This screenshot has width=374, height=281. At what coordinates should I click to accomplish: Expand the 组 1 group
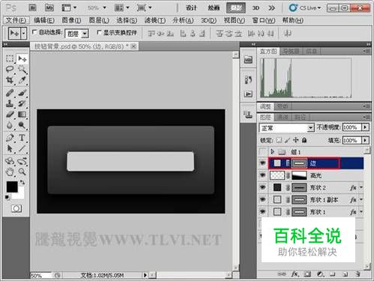(273, 151)
